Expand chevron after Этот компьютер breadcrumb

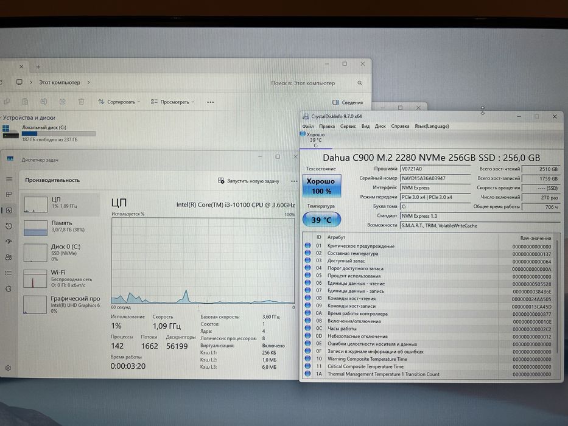[88, 82]
